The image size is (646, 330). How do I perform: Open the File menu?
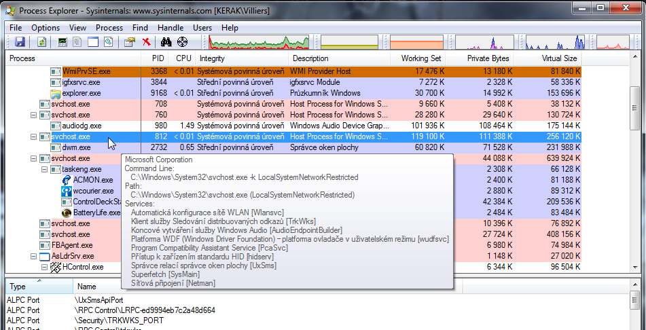[x=16, y=28]
